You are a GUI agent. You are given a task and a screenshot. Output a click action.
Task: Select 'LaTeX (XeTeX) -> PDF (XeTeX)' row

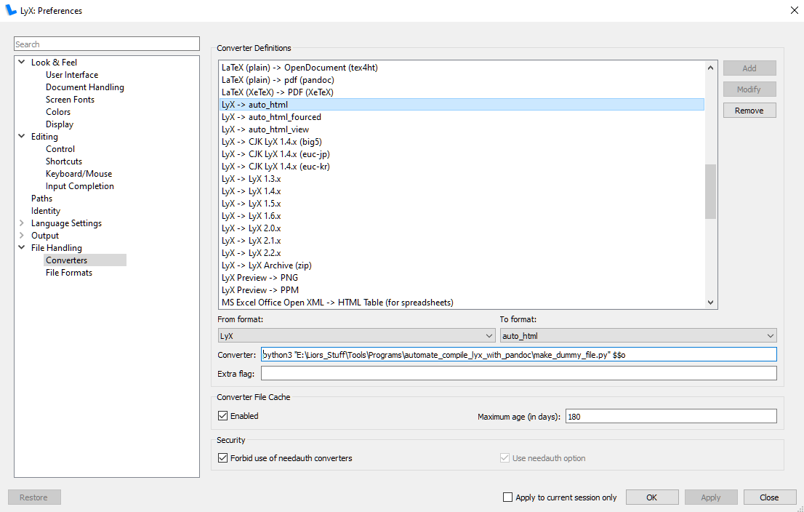(462, 92)
